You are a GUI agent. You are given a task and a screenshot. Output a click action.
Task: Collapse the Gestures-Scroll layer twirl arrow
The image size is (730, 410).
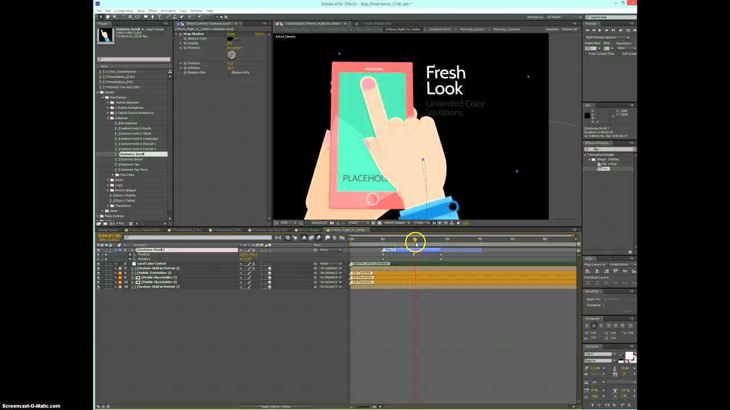click(116, 250)
